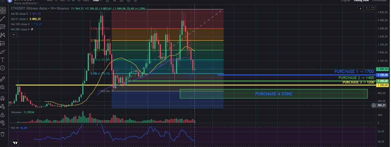391x147 pixels.
Task: Select the brush drawing tool
Action: 3,52
